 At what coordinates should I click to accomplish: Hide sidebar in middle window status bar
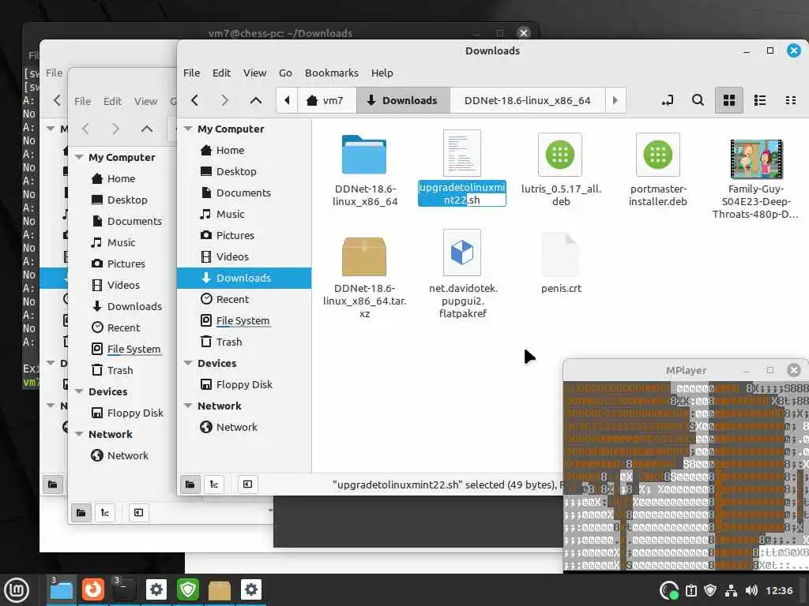coord(139,513)
